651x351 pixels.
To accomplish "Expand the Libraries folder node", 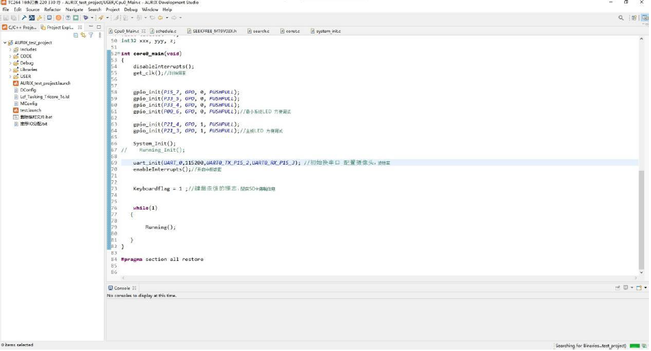I will [10, 70].
